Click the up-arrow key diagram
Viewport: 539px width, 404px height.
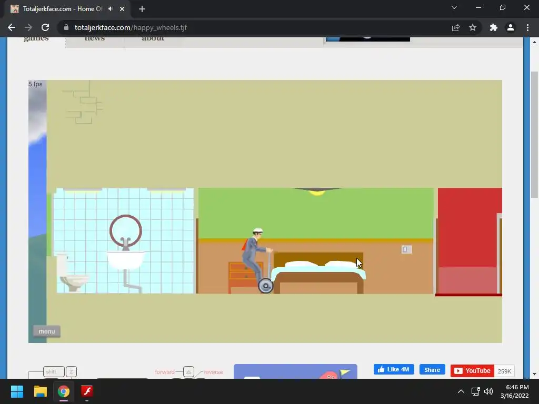tap(188, 372)
